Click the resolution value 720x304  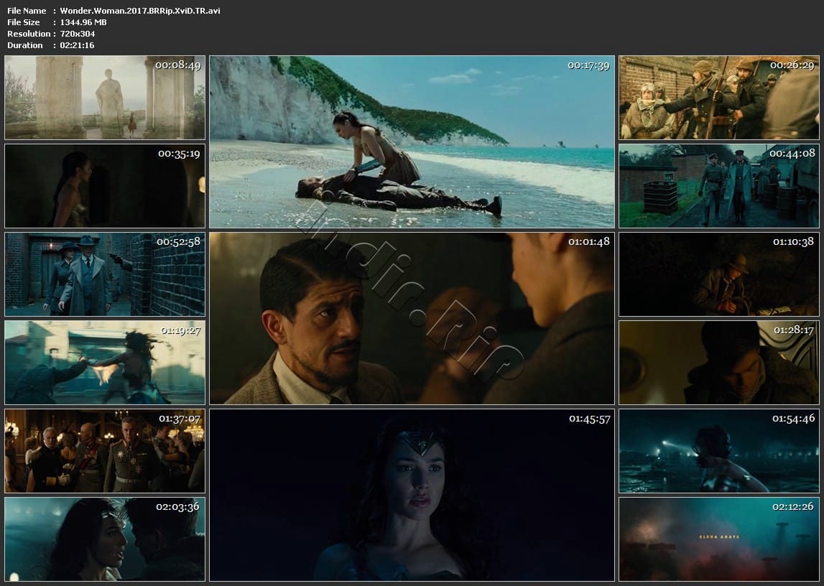click(x=78, y=34)
